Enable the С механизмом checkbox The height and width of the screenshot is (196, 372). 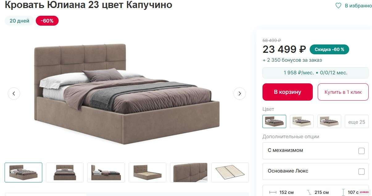click(x=362, y=151)
